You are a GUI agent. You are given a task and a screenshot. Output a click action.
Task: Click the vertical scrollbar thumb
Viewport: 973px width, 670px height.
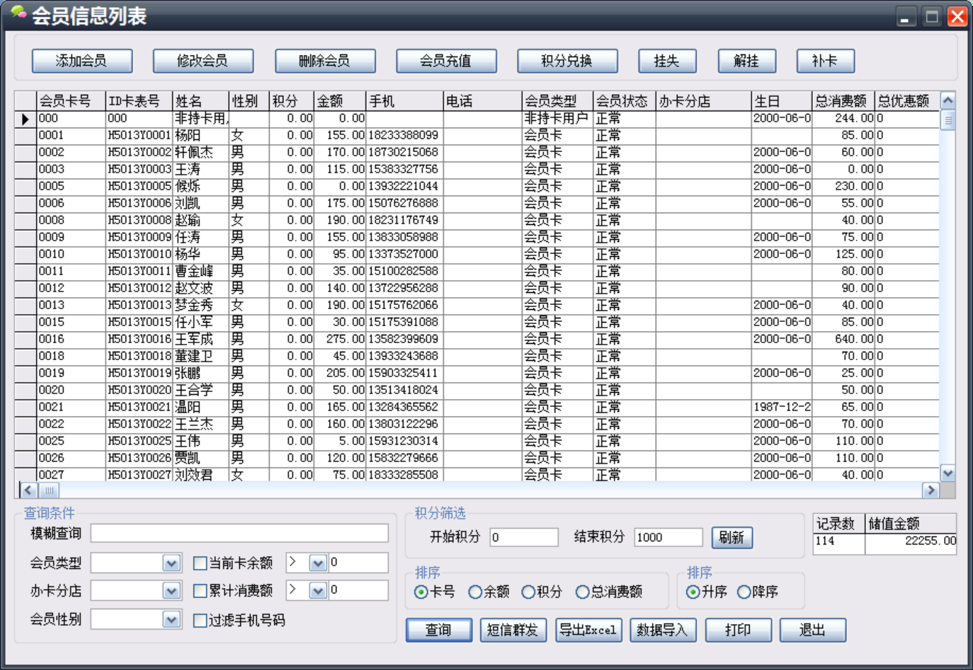coord(948,120)
